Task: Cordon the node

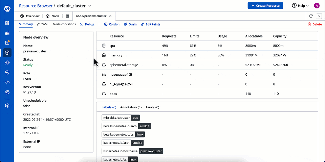Action: point(112,24)
